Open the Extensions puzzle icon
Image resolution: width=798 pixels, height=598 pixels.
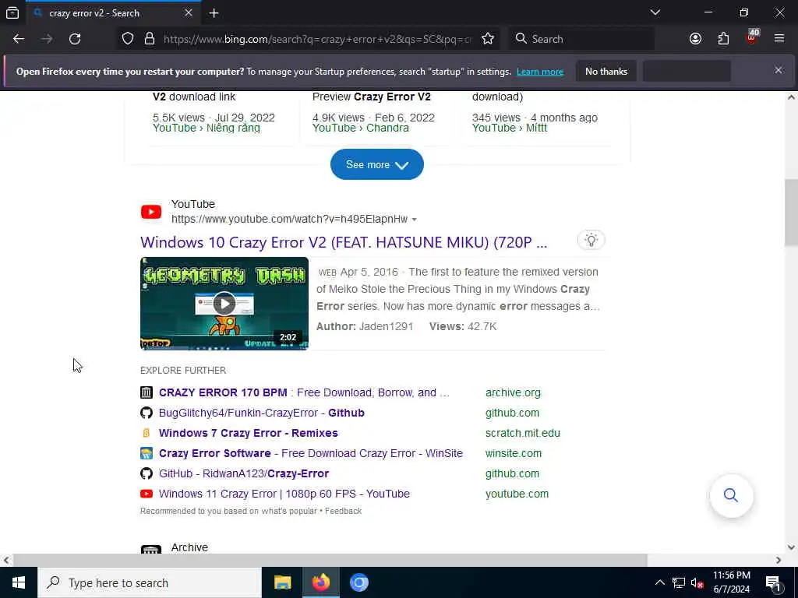723,39
